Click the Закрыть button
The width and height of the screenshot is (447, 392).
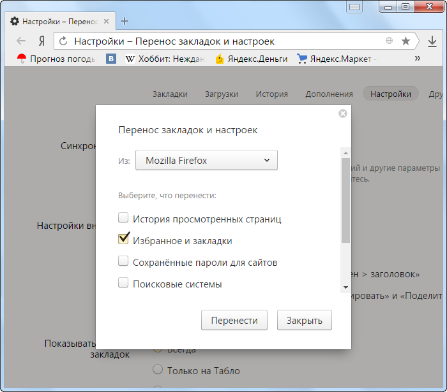click(305, 320)
